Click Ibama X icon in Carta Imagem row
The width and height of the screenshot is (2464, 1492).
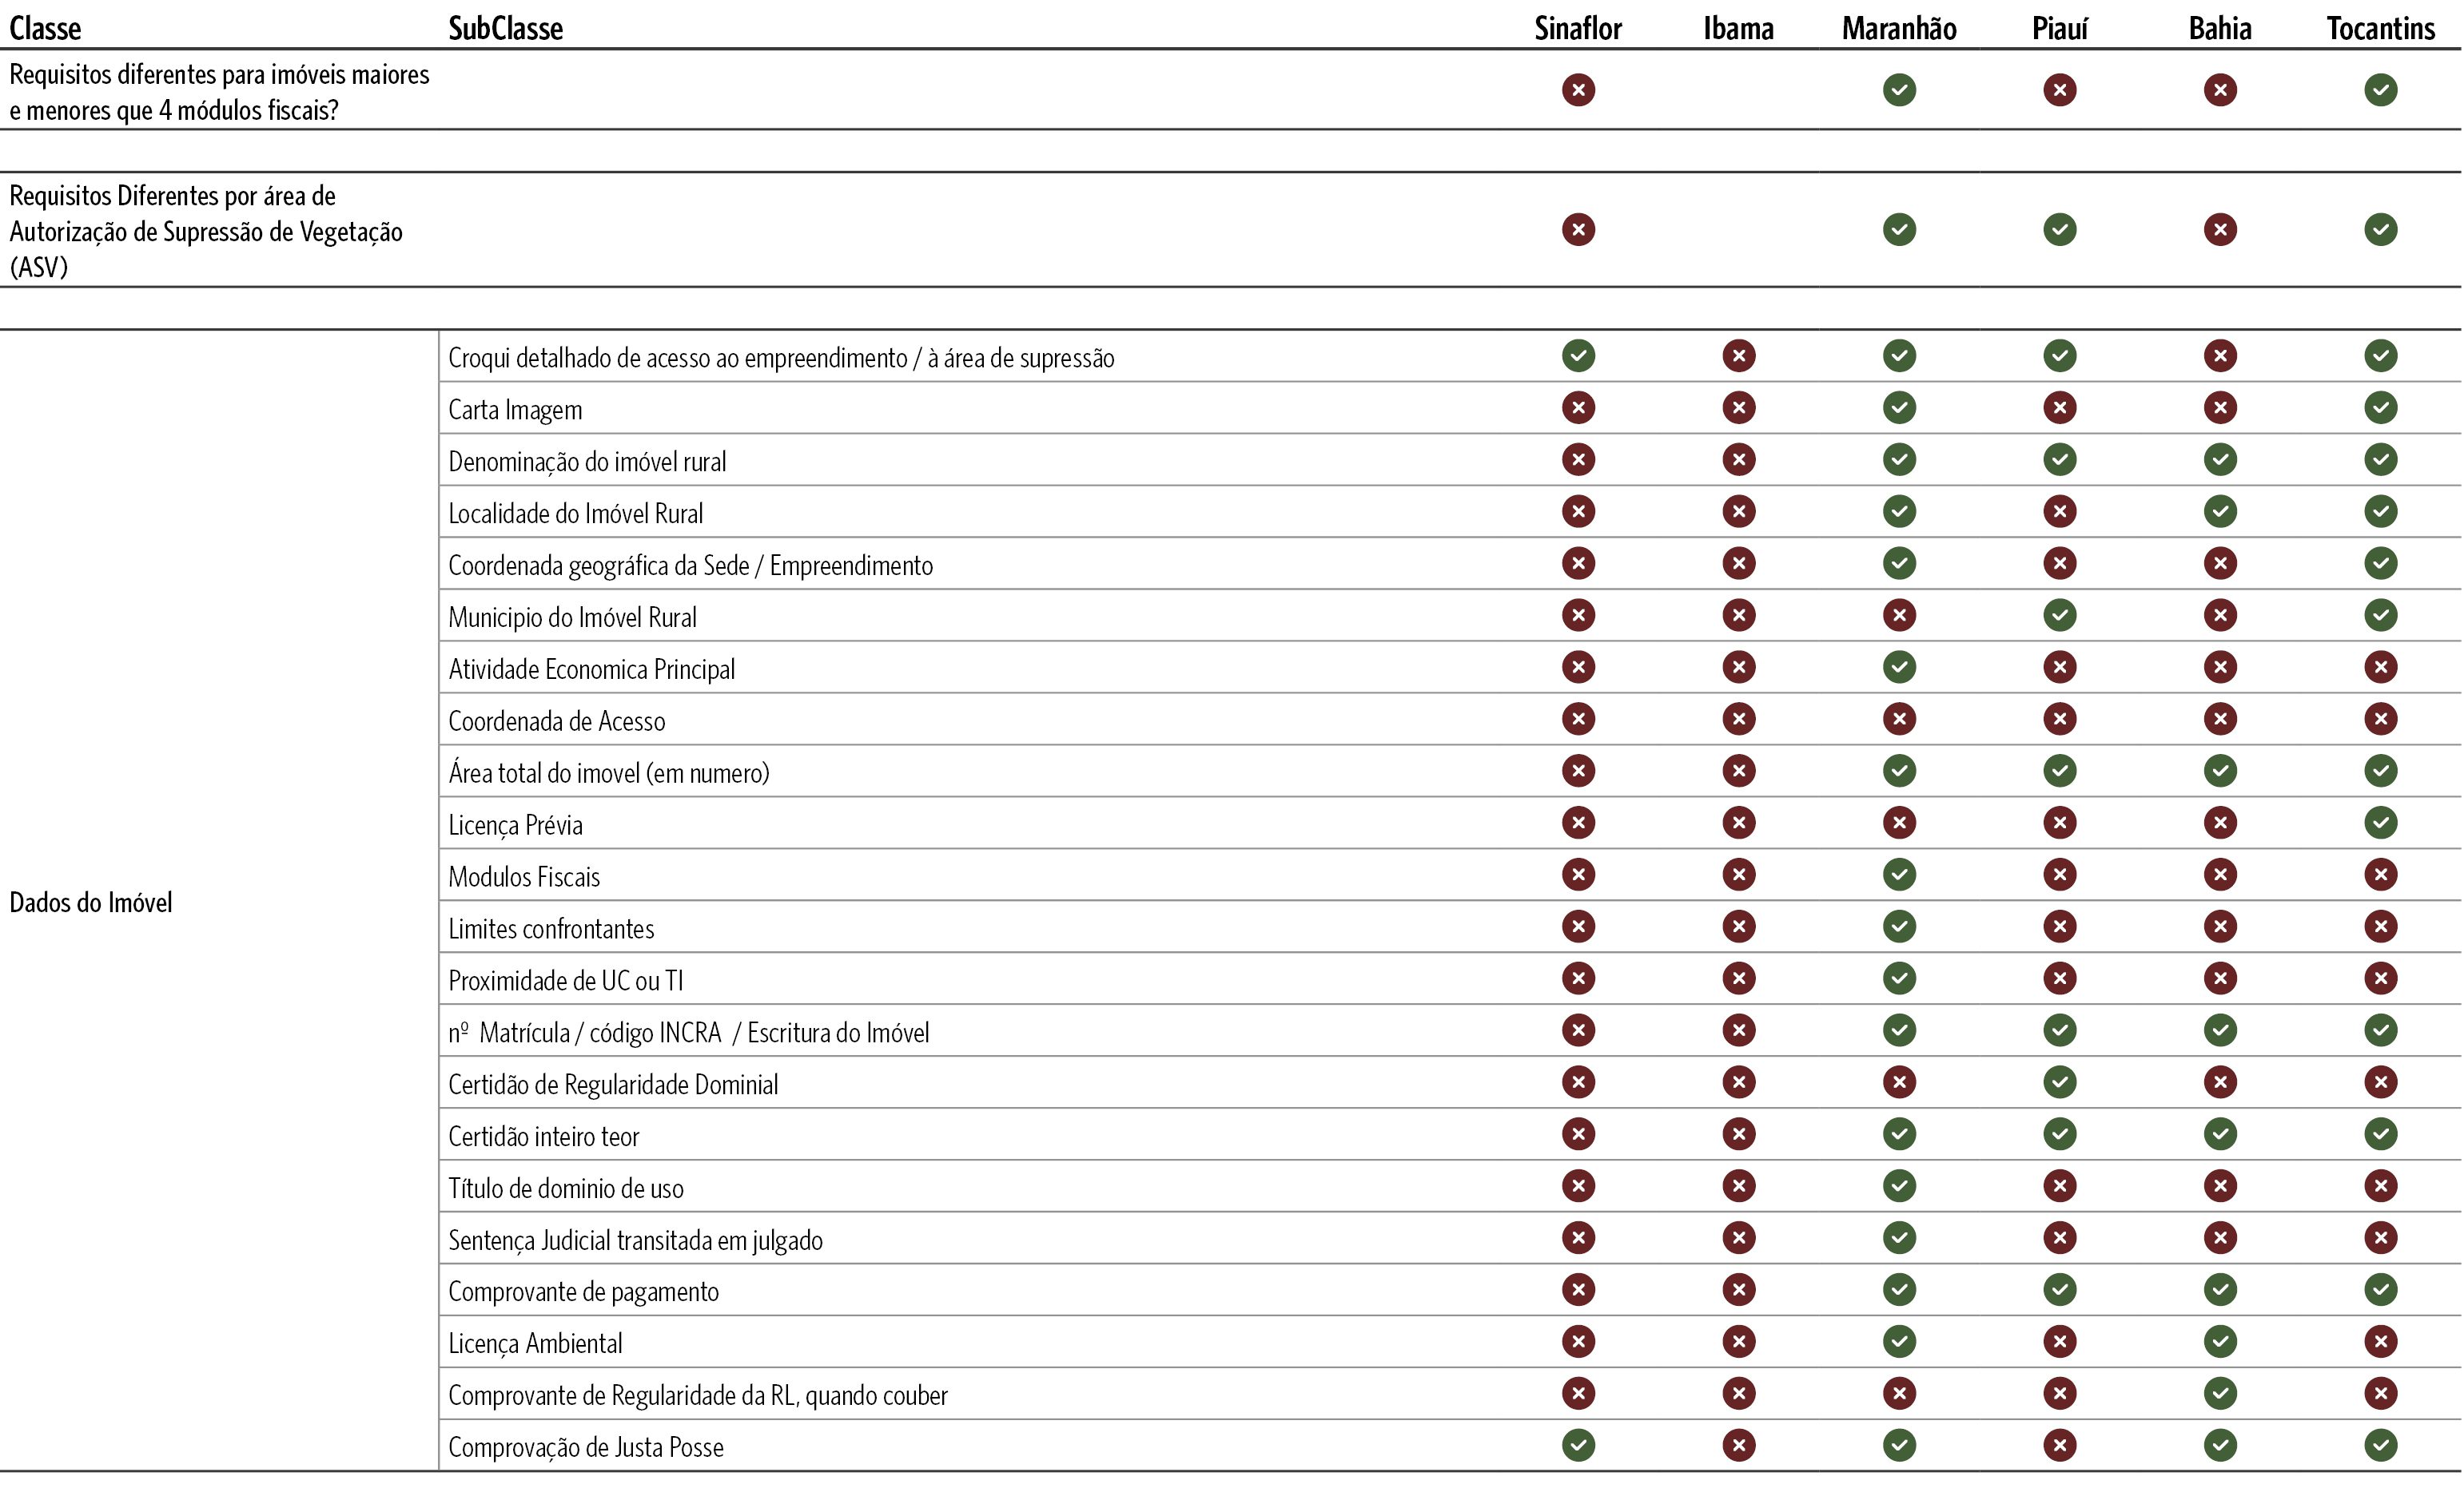[1738, 407]
